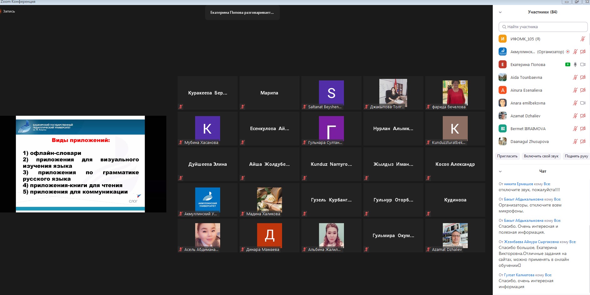Raise hand using Поднять руку button

pyautogui.click(x=576, y=156)
